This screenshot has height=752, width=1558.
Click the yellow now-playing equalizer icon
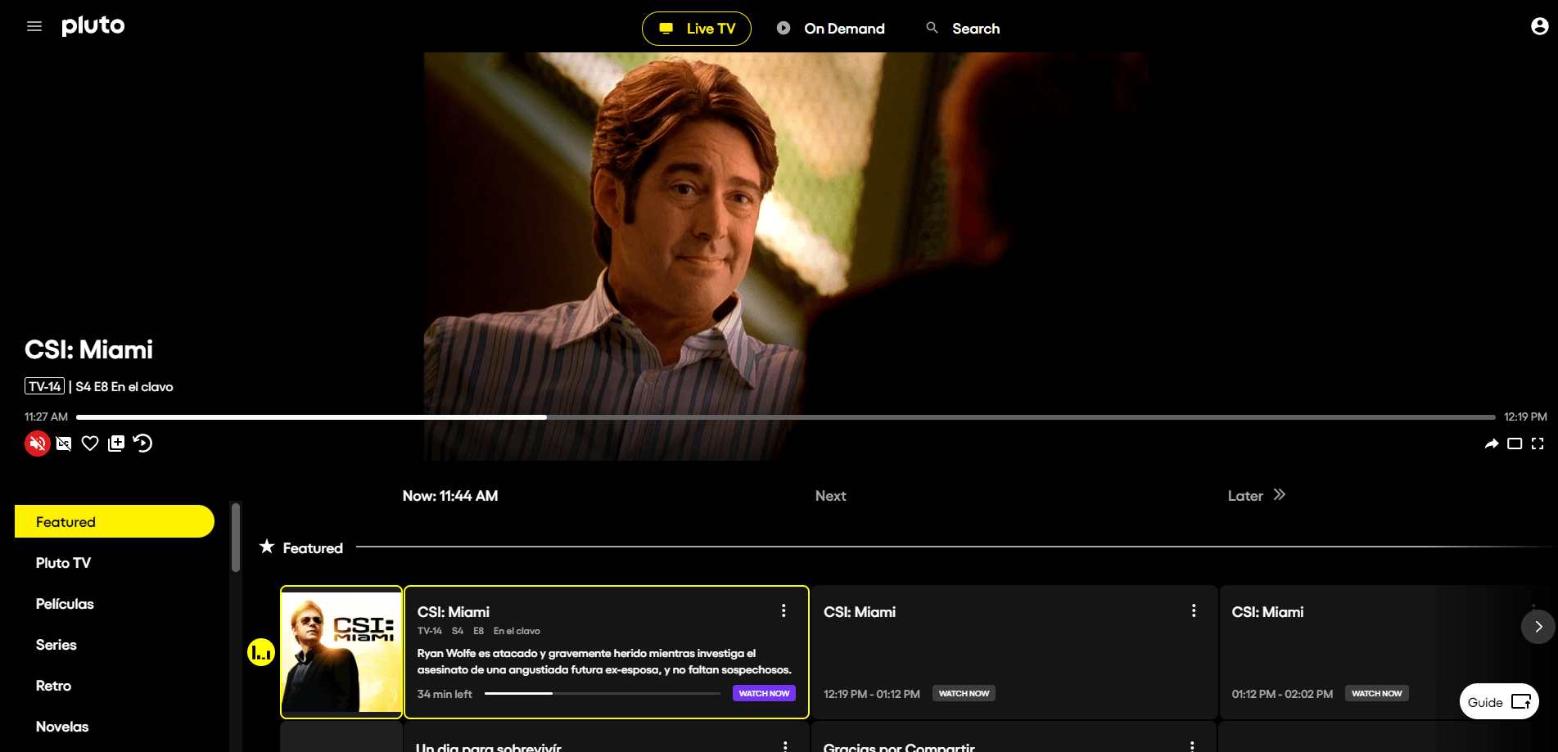coord(261,652)
